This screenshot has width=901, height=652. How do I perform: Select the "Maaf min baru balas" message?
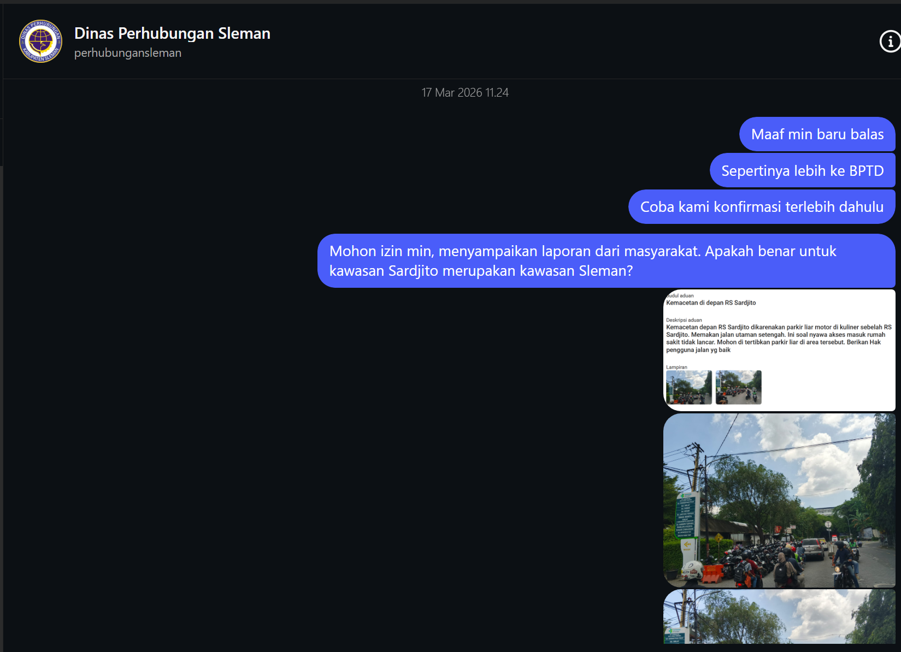click(817, 134)
